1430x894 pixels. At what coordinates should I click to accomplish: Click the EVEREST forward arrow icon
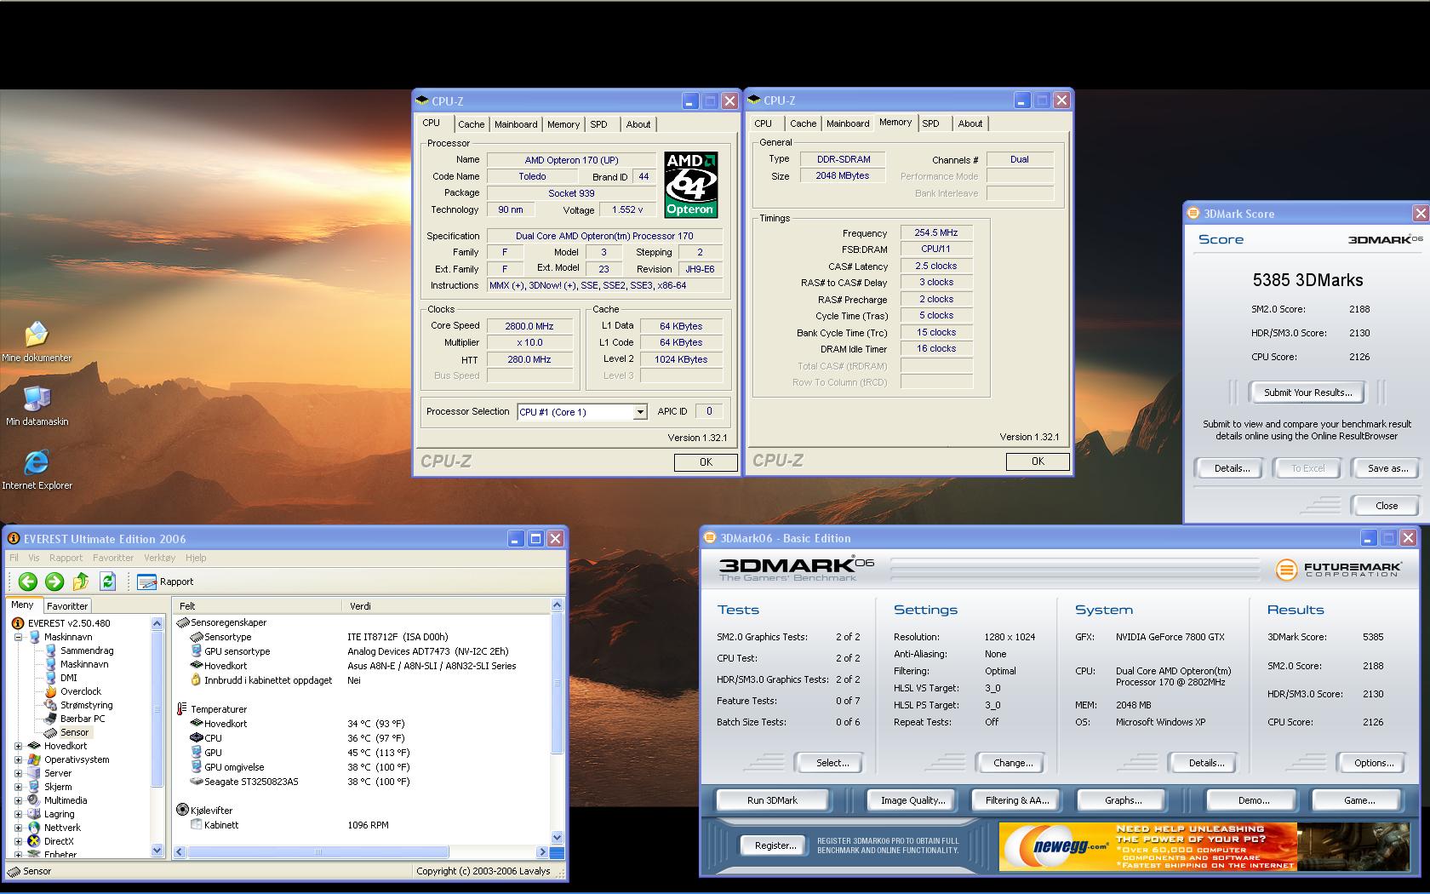(54, 582)
